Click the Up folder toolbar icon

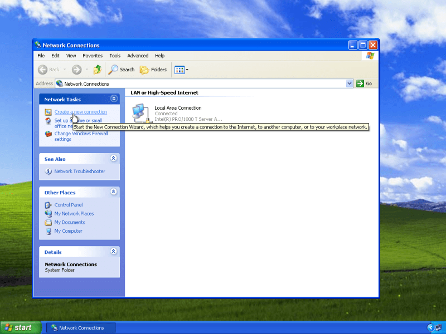98,70
